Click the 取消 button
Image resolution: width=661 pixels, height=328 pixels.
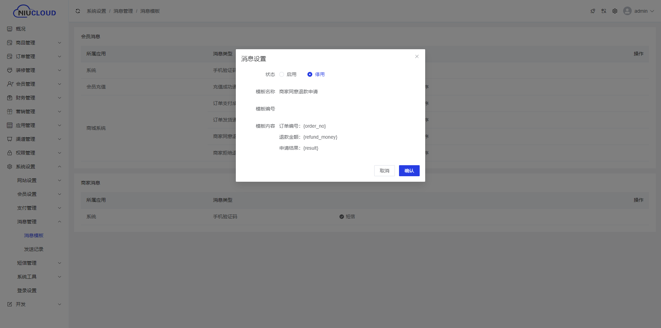click(x=385, y=171)
